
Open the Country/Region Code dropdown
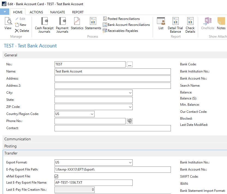92,114
